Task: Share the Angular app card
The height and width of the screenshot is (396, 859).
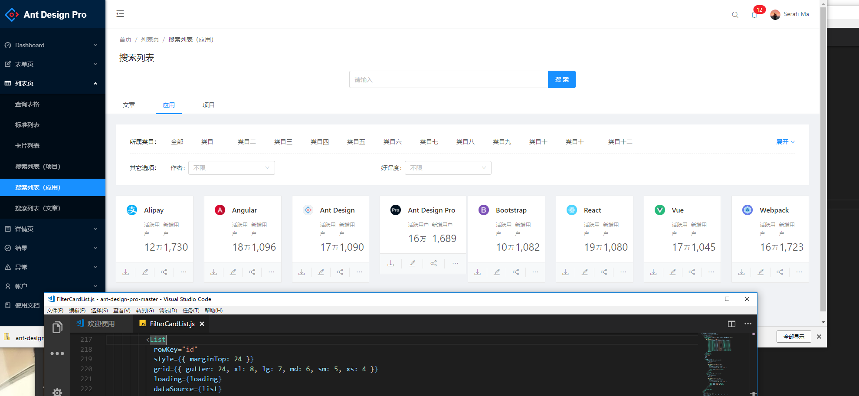Action: coord(252,272)
